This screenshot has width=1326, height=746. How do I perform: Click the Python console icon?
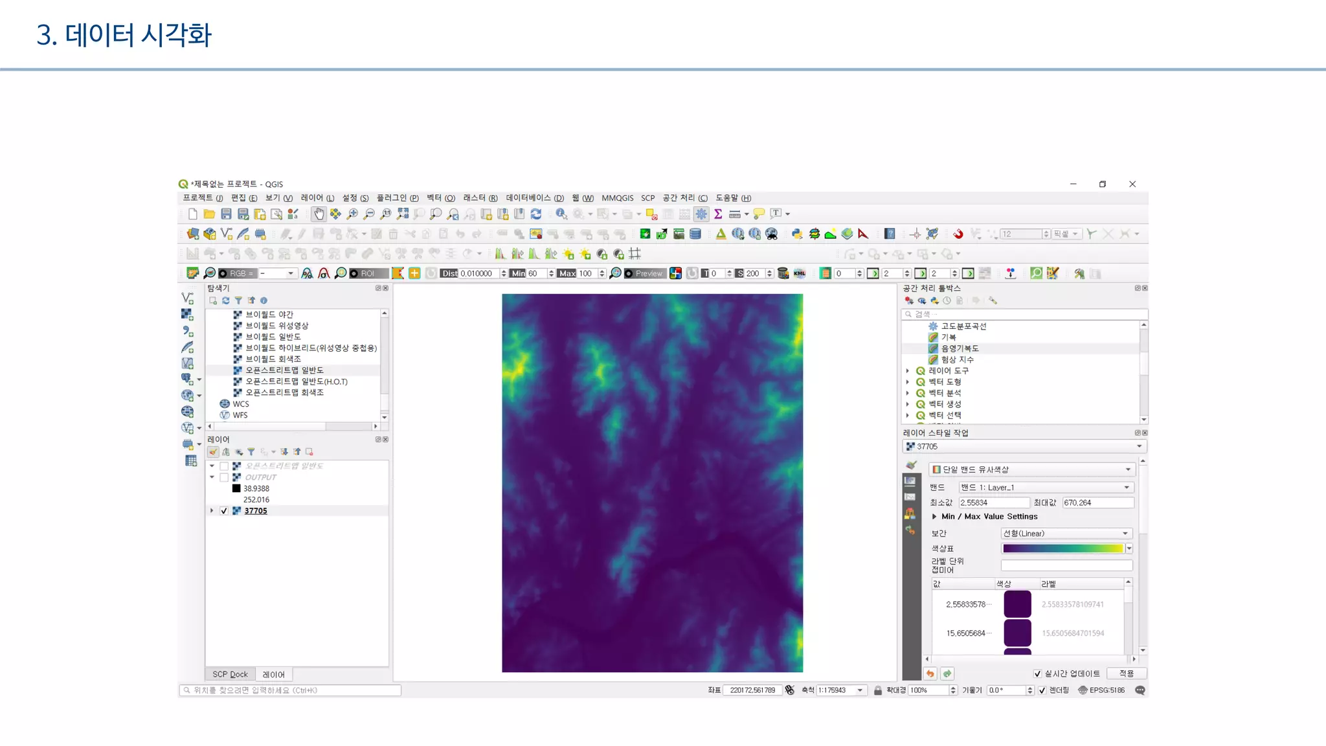click(x=797, y=234)
